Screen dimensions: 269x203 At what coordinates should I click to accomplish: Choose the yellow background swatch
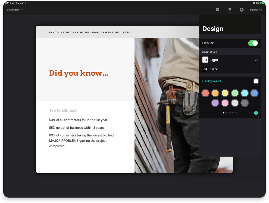(225, 93)
